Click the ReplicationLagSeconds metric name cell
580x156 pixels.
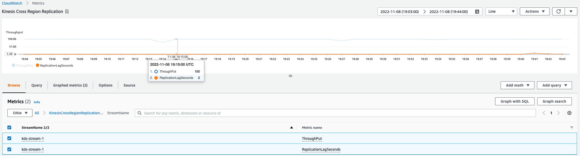tap(321, 149)
